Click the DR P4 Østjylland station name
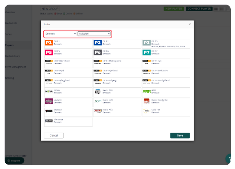 coord(62,80)
